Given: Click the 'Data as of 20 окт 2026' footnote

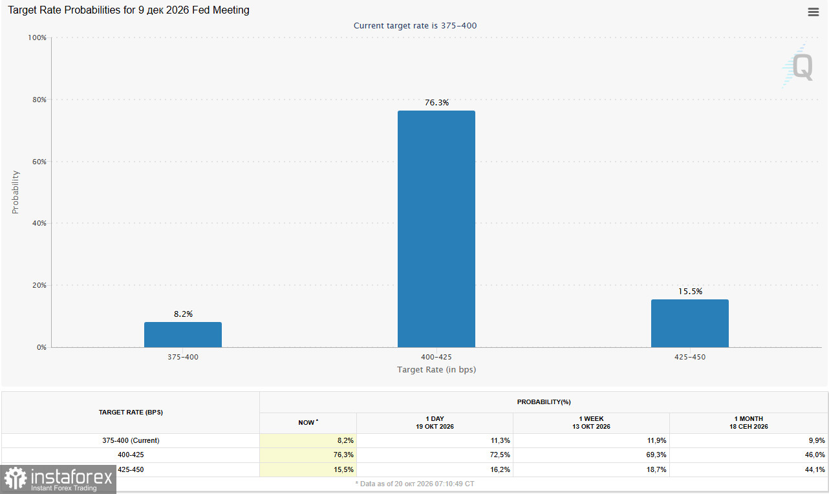Looking at the screenshot, I should click(x=414, y=484).
